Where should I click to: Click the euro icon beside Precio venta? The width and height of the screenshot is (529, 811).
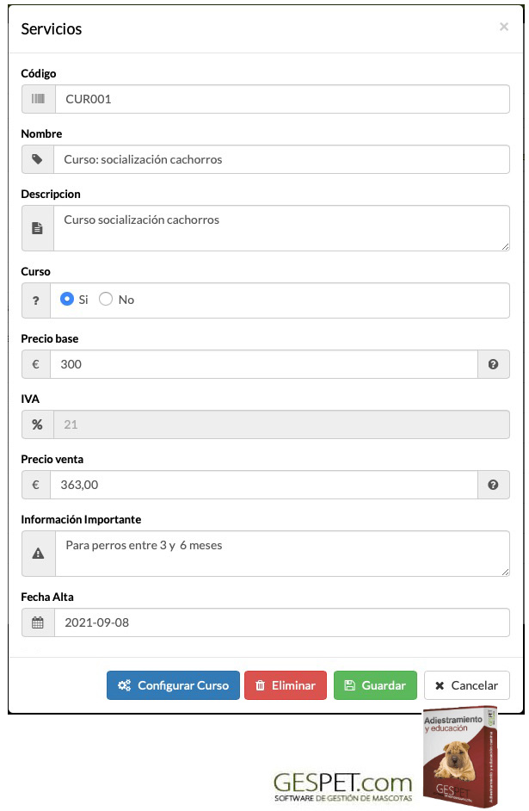pos(38,485)
